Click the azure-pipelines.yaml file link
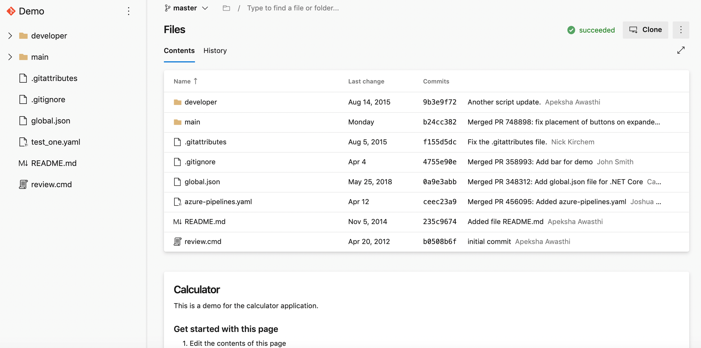701x348 pixels. (218, 202)
